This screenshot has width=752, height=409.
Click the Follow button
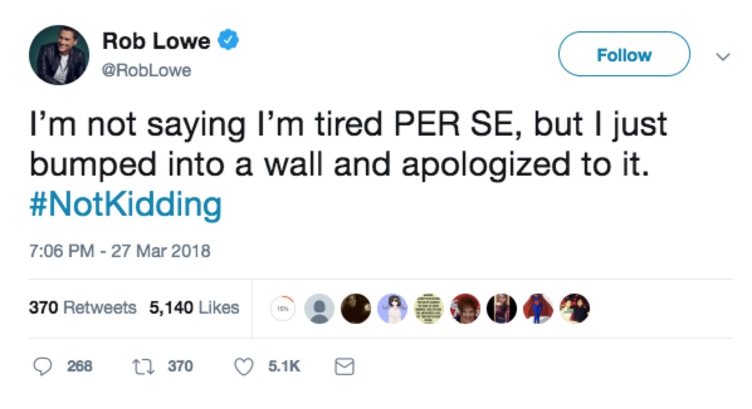(623, 54)
